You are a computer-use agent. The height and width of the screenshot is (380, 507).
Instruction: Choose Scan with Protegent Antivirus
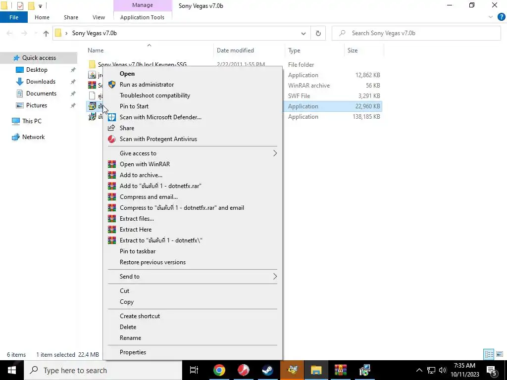tap(158, 139)
